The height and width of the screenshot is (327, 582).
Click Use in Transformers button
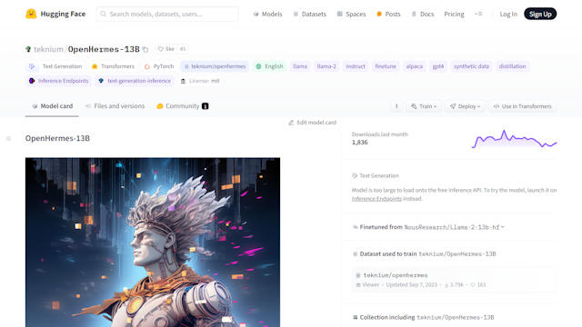coord(522,106)
